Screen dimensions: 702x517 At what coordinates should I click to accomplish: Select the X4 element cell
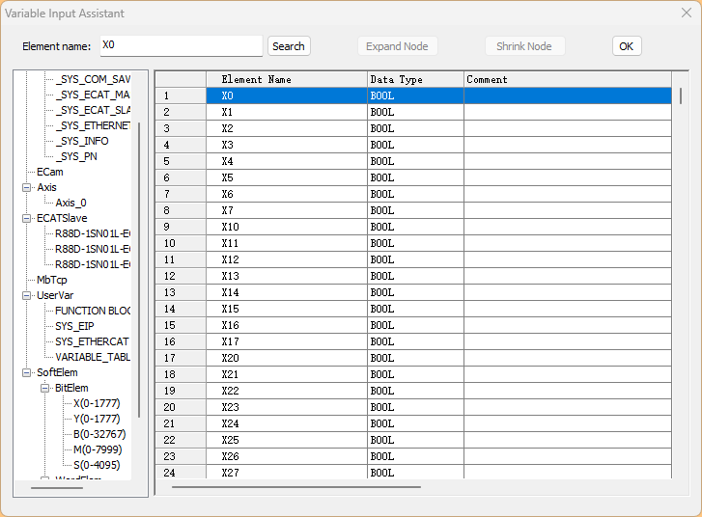[x=287, y=161]
